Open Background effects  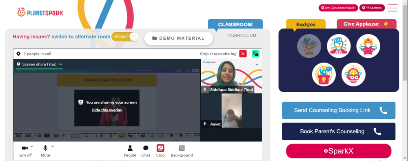pos(182,151)
